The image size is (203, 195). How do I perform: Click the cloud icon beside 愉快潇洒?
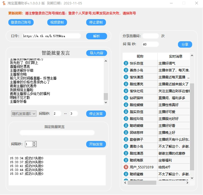point(126,77)
